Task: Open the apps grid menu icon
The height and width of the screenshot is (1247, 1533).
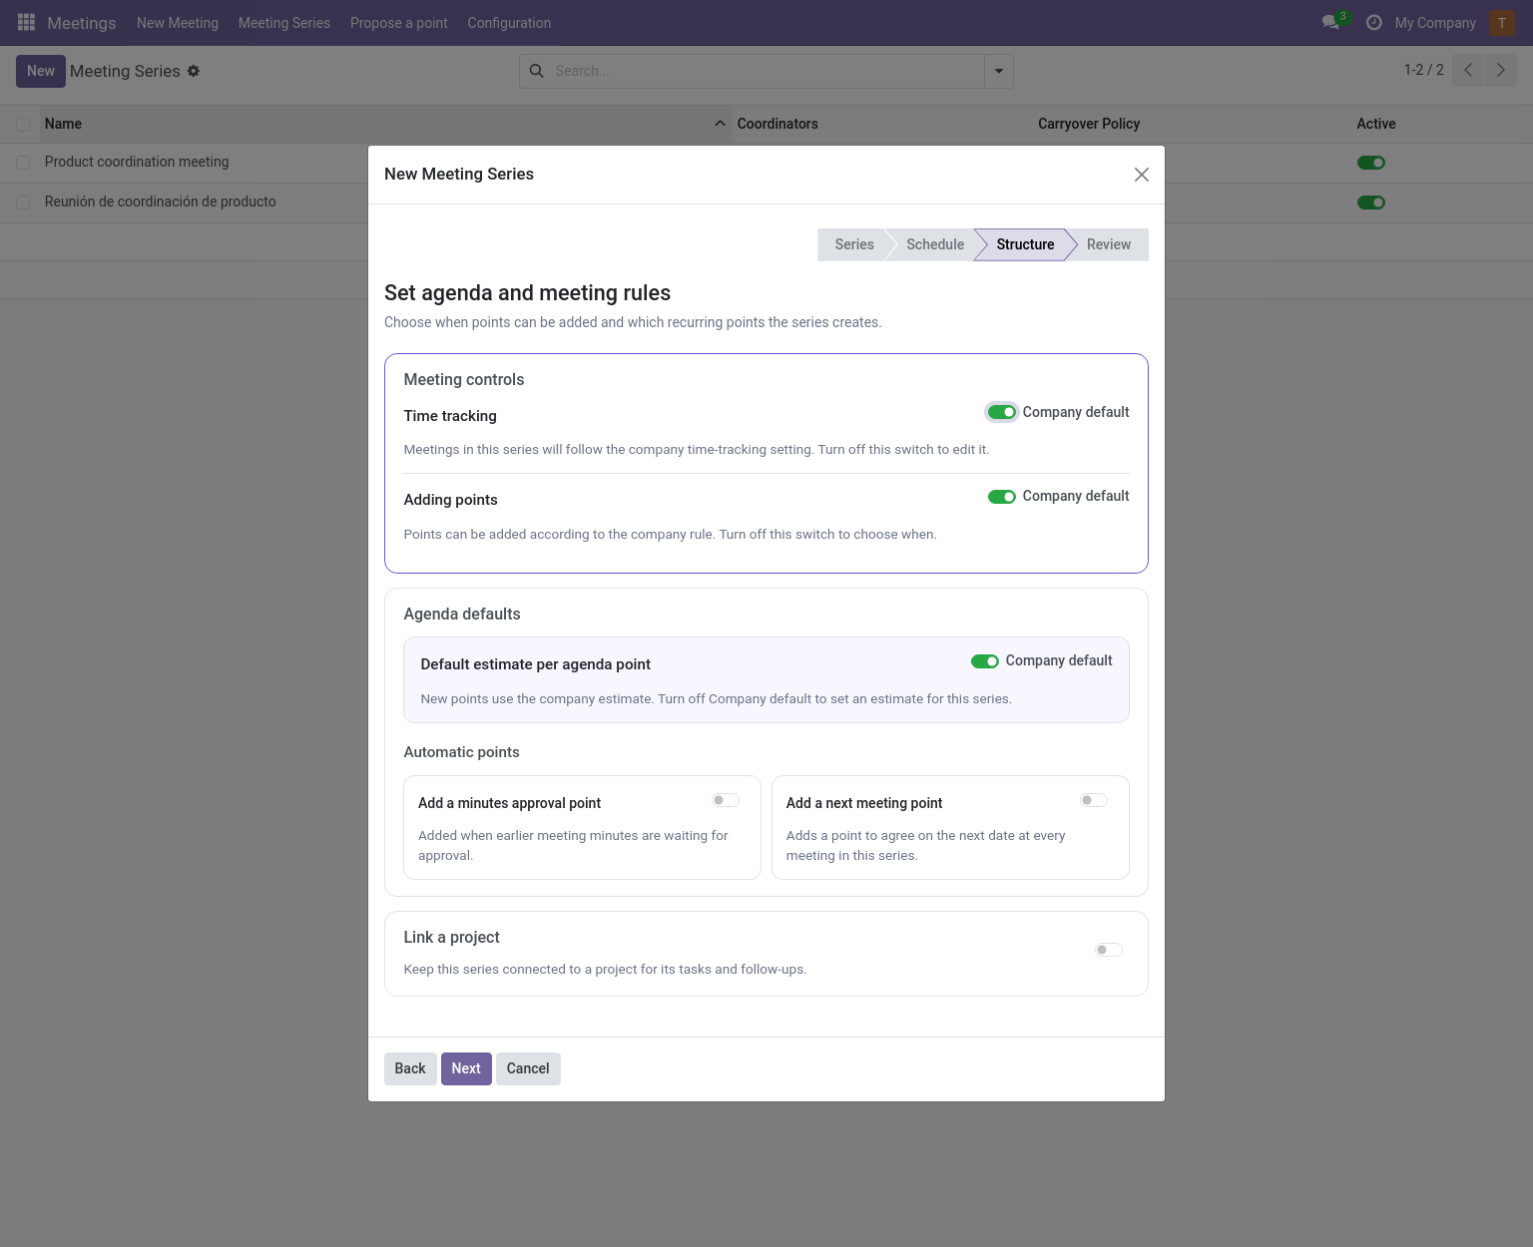Action: click(x=27, y=22)
